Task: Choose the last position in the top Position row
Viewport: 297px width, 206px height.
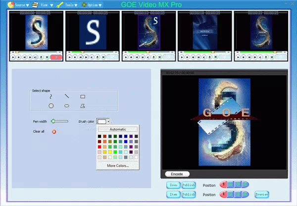Action: [246, 185]
